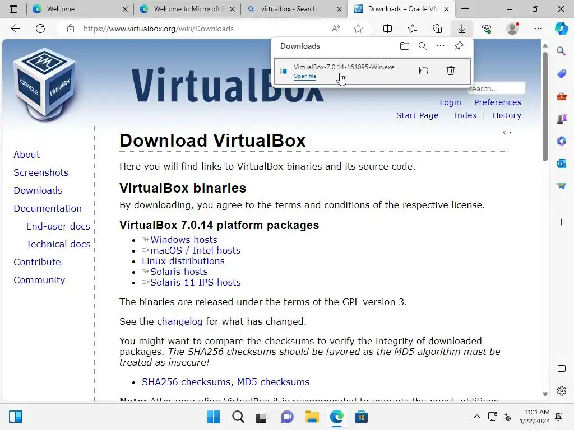Viewport: 574px width, 430px height.
Task: Toggle sidebar visibility icon at bottom
Action: click(x=562, y=368)
